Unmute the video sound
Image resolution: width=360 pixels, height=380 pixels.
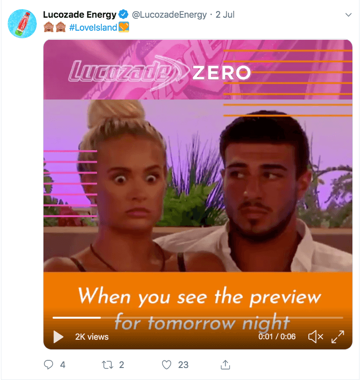coord(316,336)
